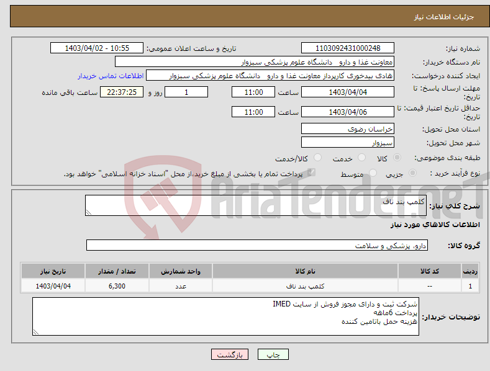The height and width of the screenshot is (371, 490).
Task: Open اطلاعات تماس خریدار contact link
Action: coord(111,76)
